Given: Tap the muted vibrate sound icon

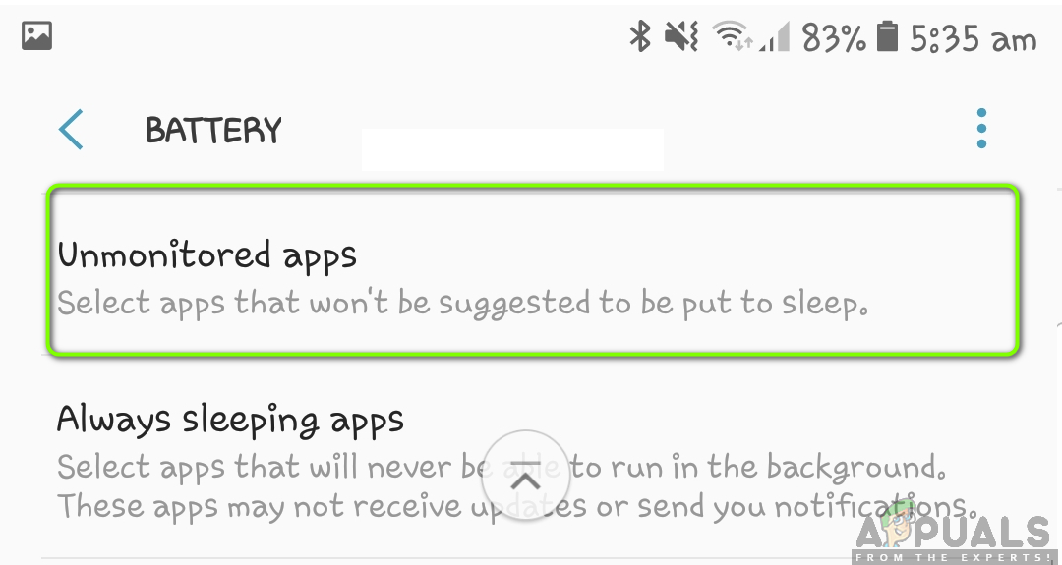Looking at the screenshot, I should 681,35.
